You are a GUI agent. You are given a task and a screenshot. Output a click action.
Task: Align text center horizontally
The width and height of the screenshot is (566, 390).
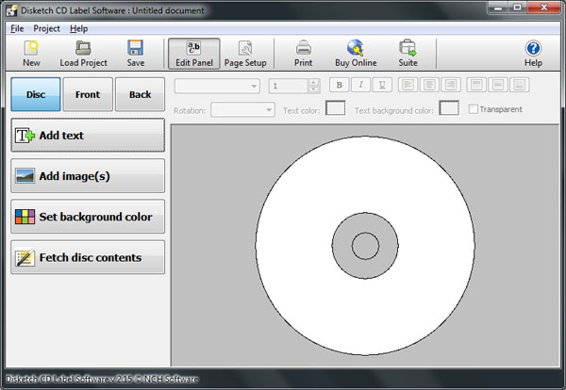point(429,85)
